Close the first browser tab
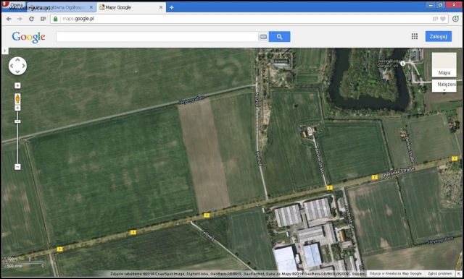Viewport: 464px width, 279px height. pos(91,7)
